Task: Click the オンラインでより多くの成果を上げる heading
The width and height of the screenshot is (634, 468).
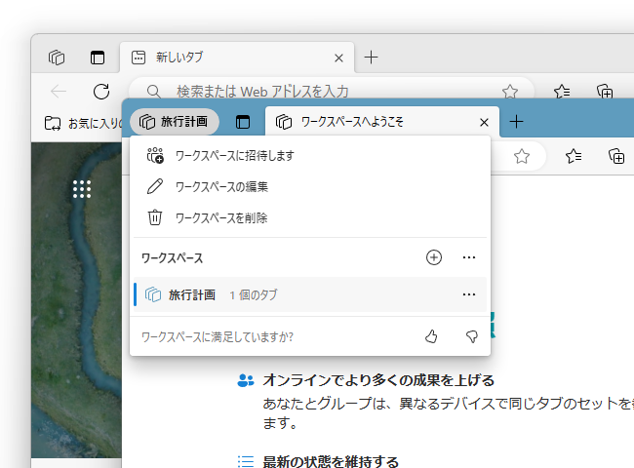Action: 378,380
